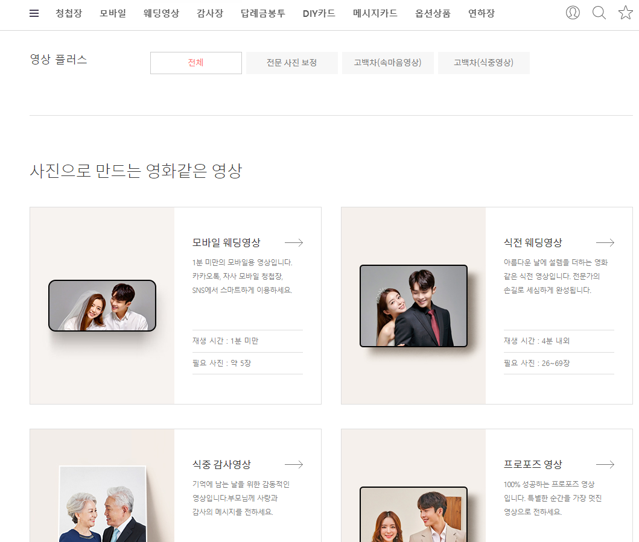Click arrow next to 모바일 웨딩영상
The height and width of the screenshot is (542, 639).
[294, 243]
